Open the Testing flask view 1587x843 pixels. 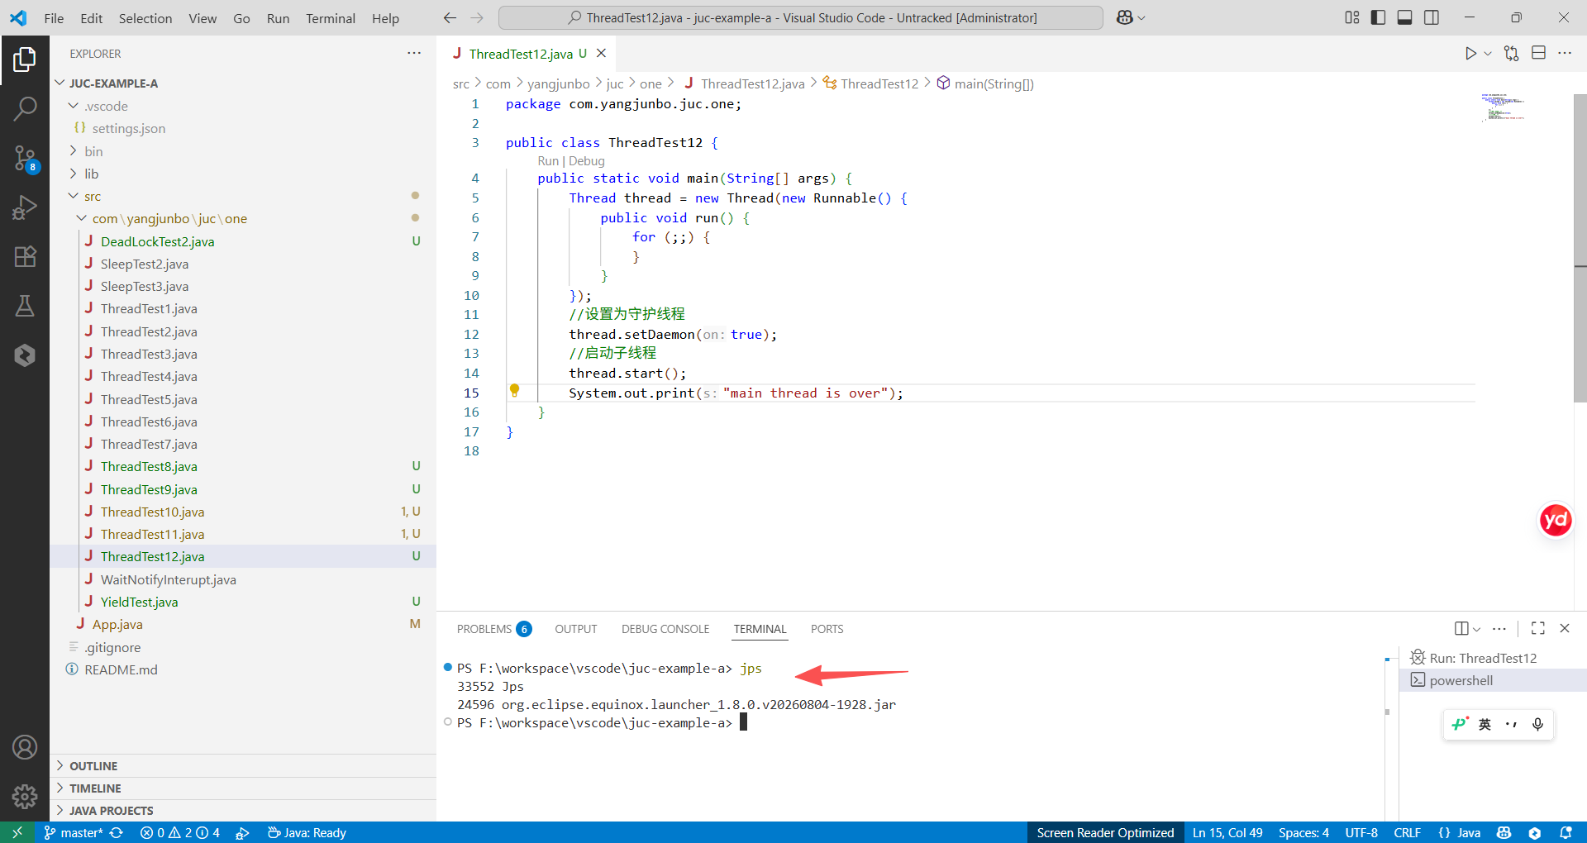tap(25, 307)
